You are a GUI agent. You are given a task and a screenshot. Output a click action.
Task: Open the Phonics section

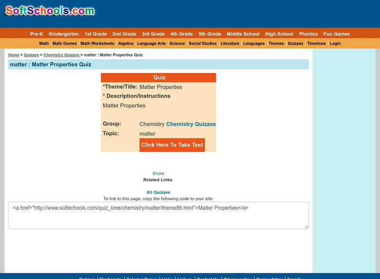click(308, 34)
